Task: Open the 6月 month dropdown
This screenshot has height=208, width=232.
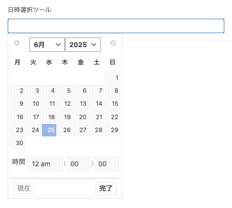Action: [47, 45]
